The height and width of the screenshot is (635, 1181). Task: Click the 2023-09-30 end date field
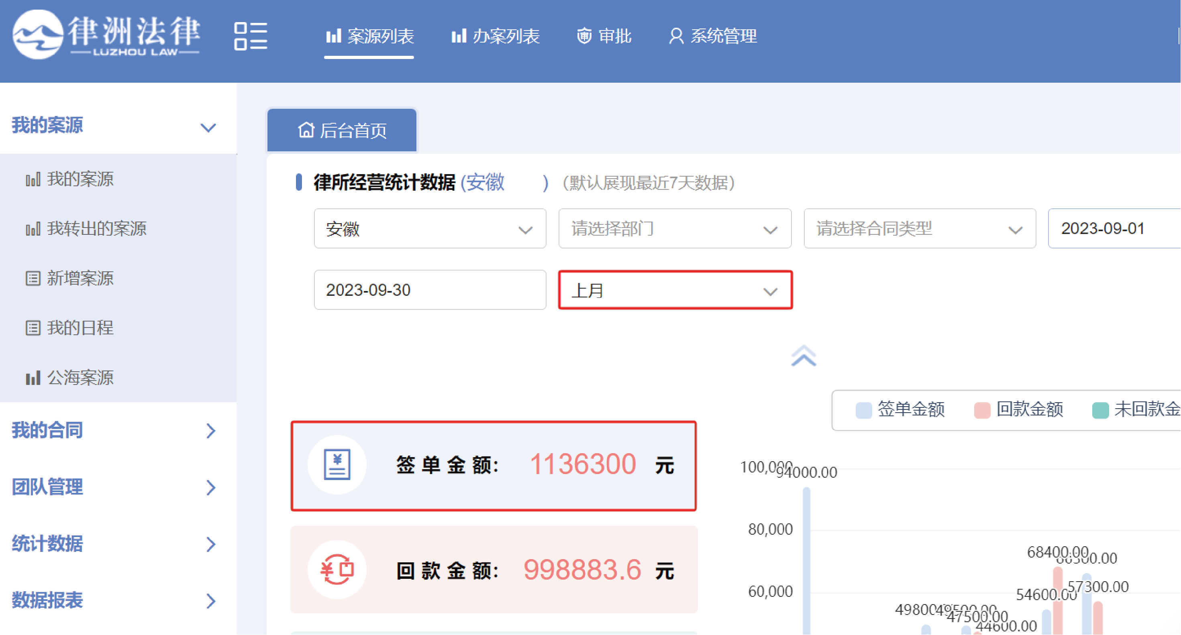coord(430,290)
